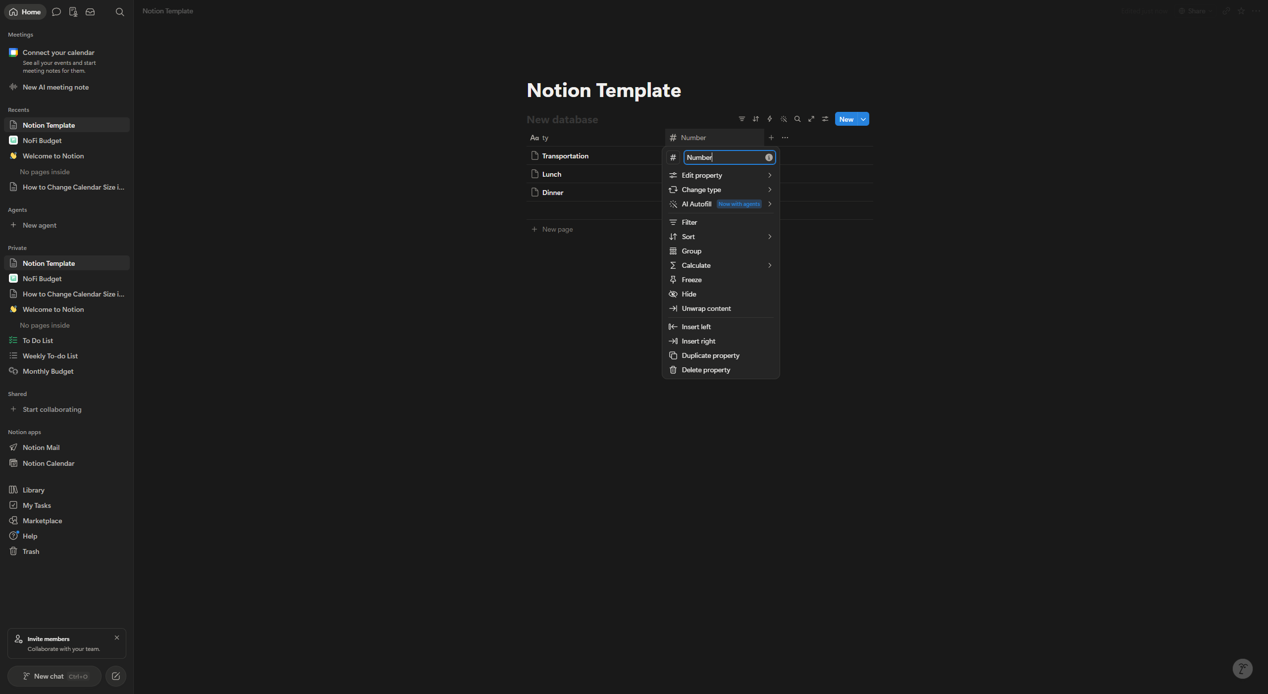Toggle Unwrap content for the column

(721, 308)
